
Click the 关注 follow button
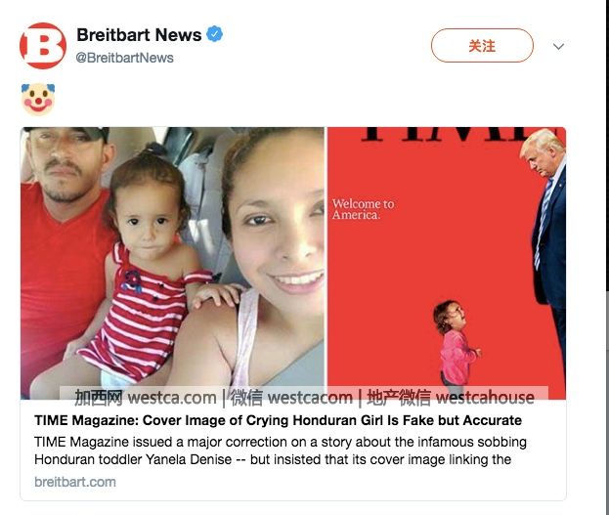(x=482, y=45)
